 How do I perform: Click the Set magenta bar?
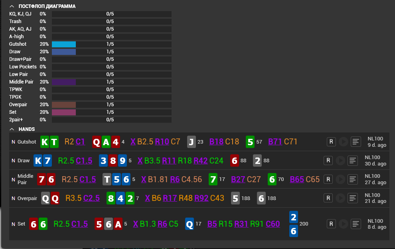[x=64, y=112]
